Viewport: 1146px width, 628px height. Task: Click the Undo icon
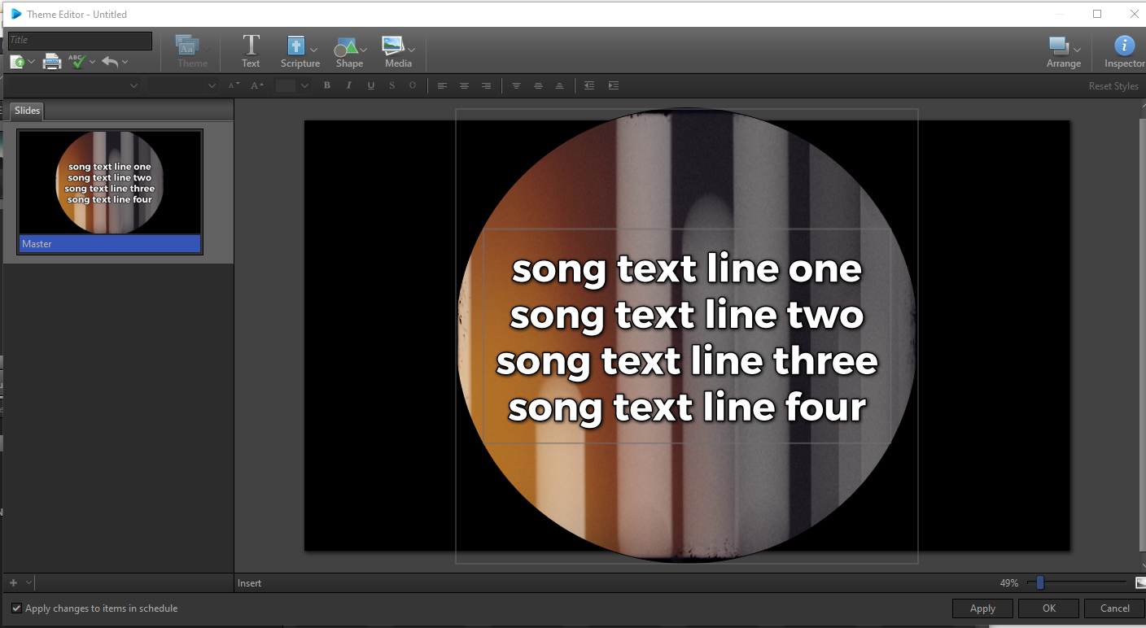pyautogui.click(x=110, y=61)
